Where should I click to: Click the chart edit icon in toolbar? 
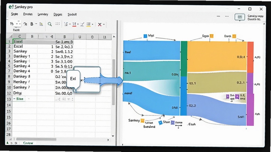pyautogui.click(x=82, y=24)
